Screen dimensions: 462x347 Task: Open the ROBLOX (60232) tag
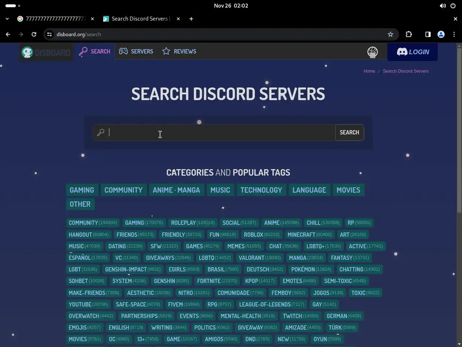(262, 235)
